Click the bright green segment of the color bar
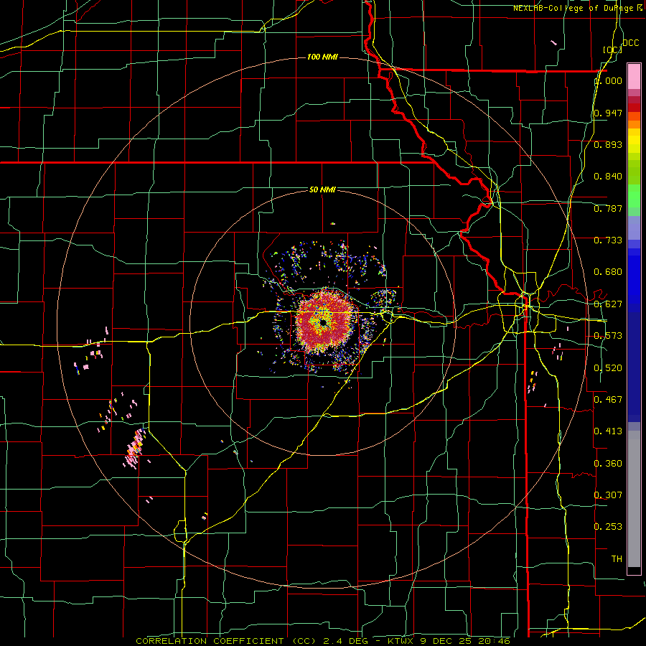 [634, 196]
